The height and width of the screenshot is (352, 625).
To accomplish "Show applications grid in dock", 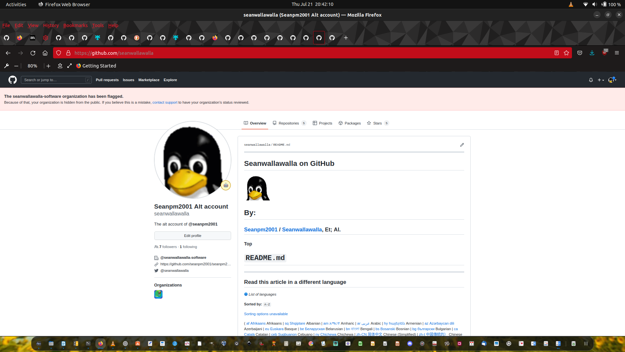I will (x=586, y=344).
